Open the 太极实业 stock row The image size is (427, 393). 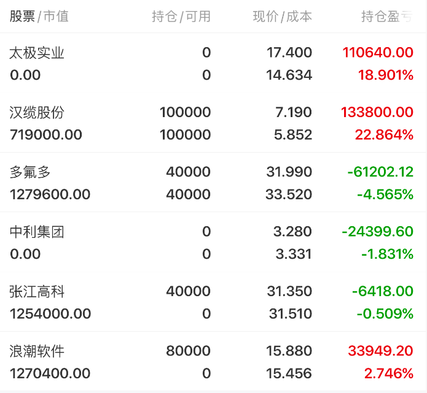(214, 63)
